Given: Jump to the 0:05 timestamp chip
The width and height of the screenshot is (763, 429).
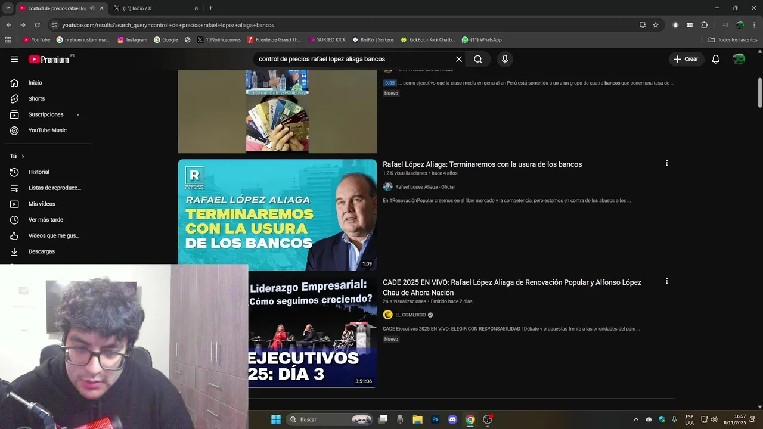Looking at the screenshot, I should [x=389, y=83].
